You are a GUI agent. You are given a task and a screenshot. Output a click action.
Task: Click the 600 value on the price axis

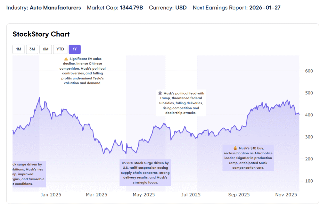coord(309,71)
